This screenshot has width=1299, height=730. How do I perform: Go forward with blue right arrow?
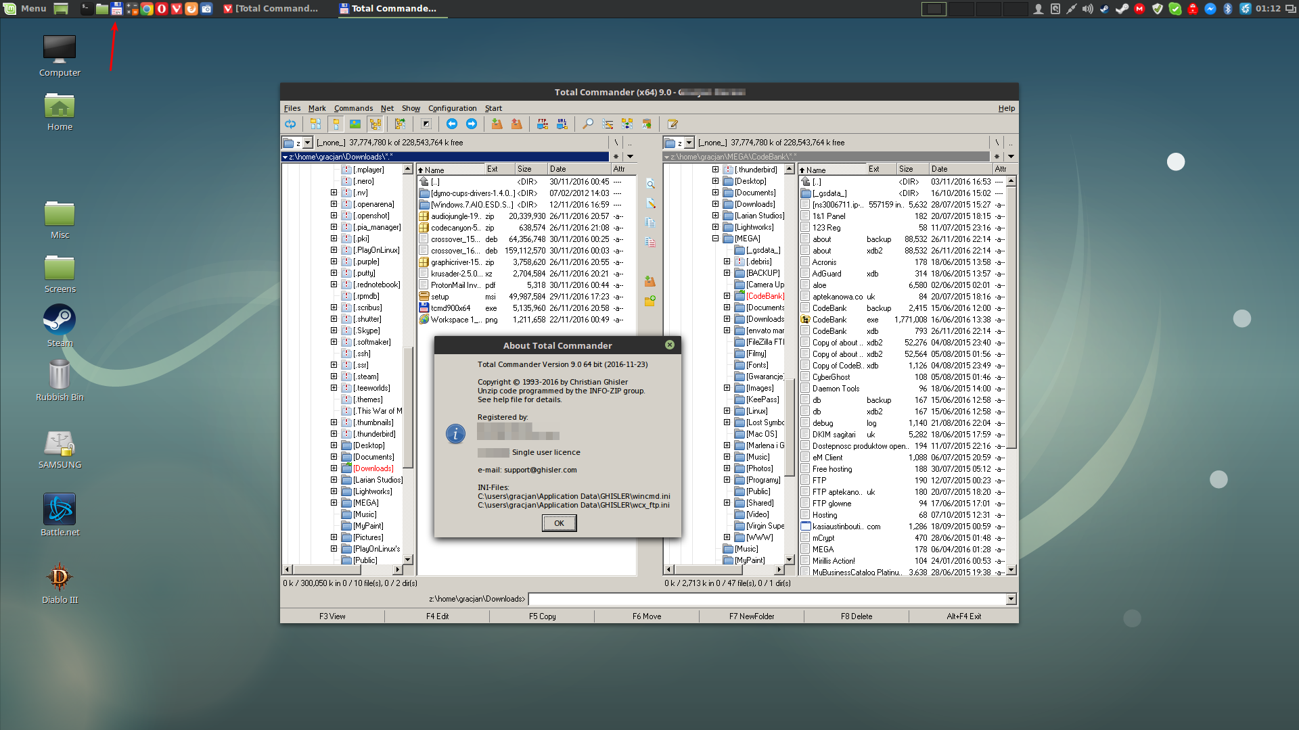472,124
